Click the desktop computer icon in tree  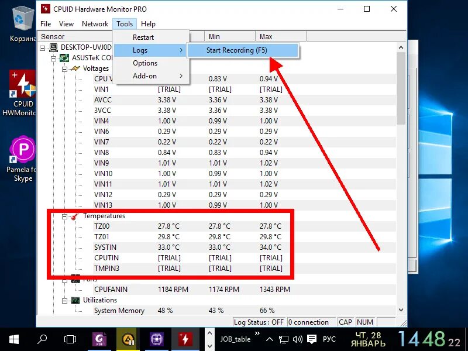click(x=53, y=47)
